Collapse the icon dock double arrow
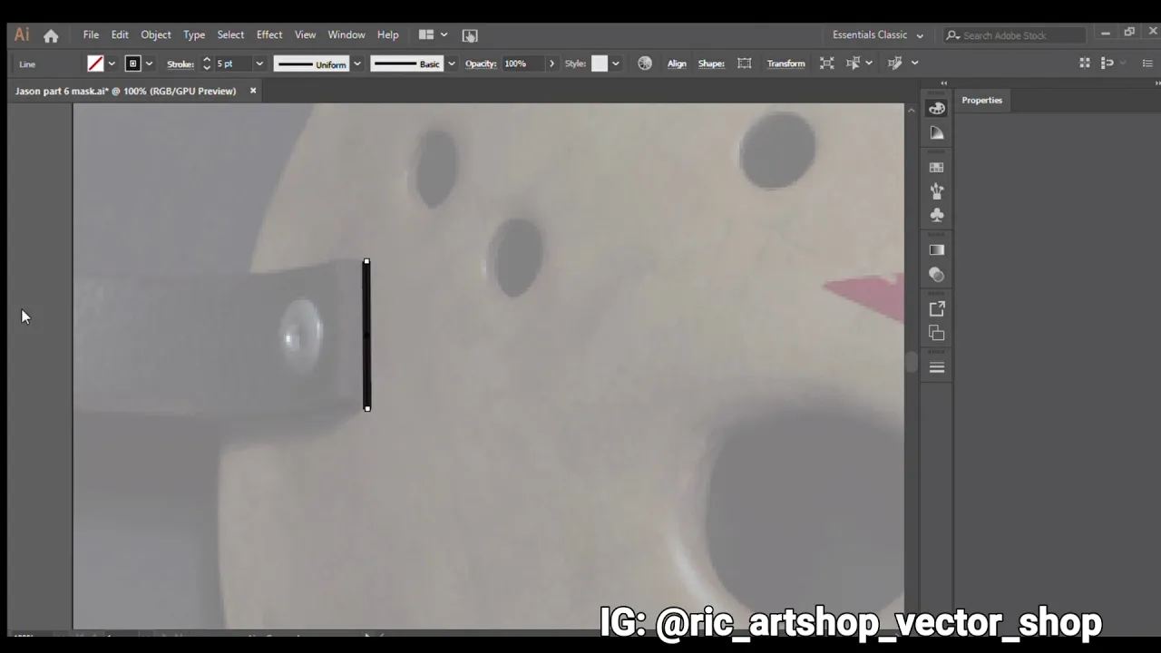 943,83
